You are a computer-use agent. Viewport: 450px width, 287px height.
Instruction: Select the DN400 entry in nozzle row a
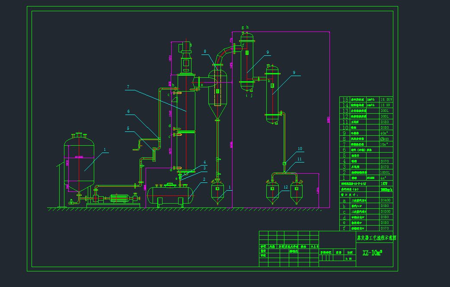pos(386,200)
